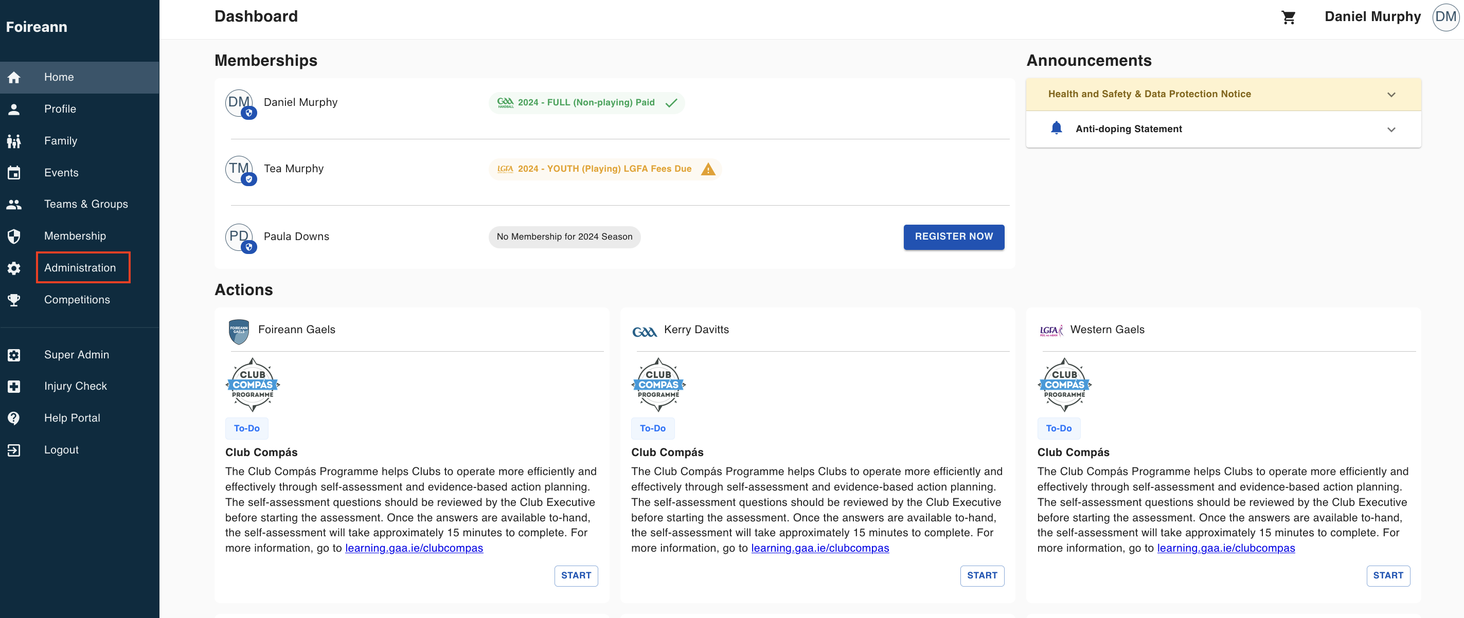Start Club Compás for Kerry Davitts
1464x618 pixels.
point(981,575)
